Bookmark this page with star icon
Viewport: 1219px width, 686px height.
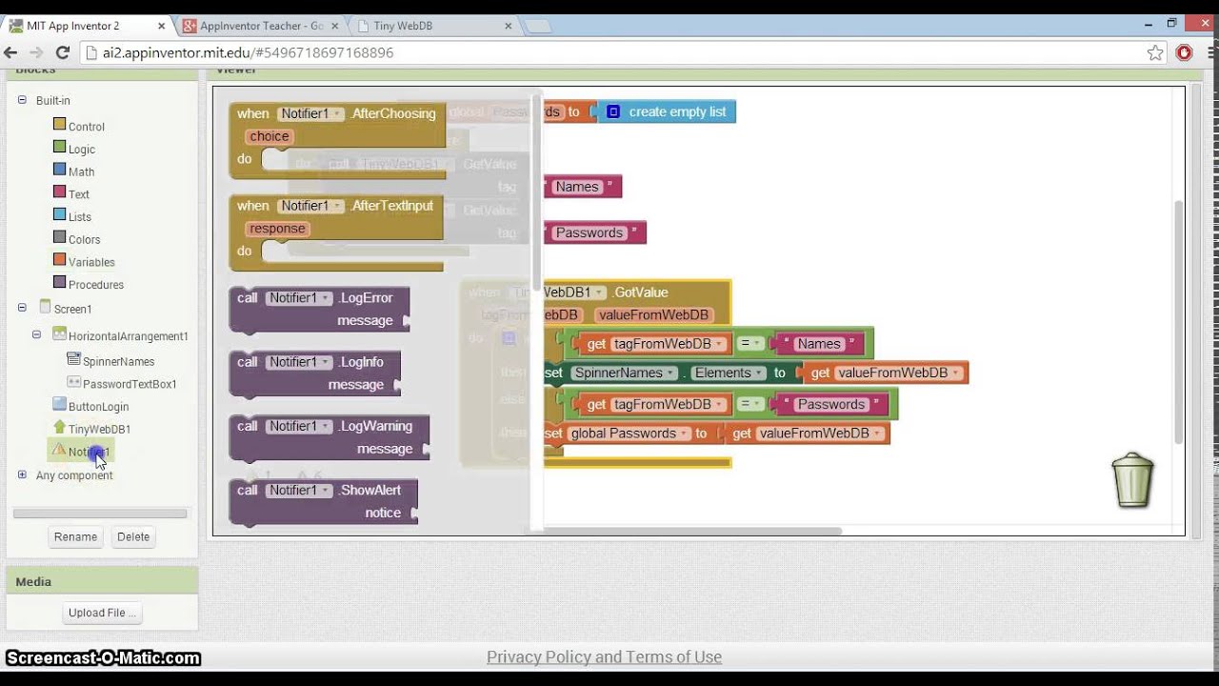[1155, 52]
